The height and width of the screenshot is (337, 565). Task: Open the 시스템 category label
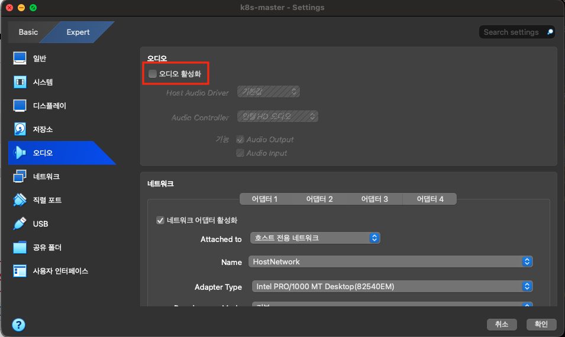click(x=43, y=82)
